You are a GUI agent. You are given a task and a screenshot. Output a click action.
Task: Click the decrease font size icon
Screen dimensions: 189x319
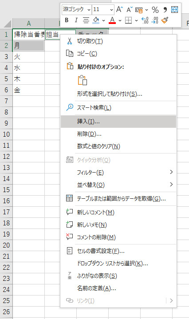[x=130, y=9]
